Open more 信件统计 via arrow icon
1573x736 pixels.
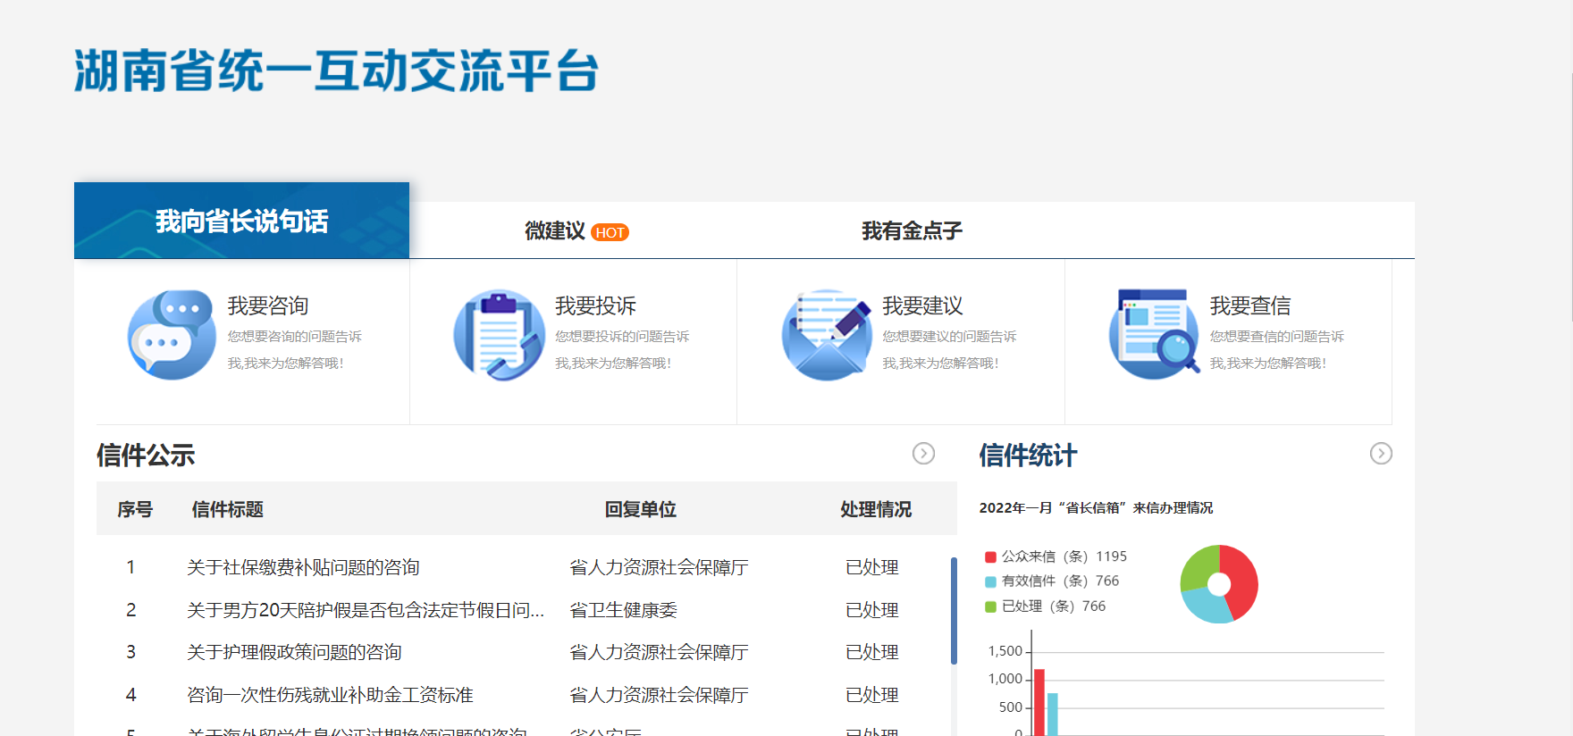[1381, 454]
